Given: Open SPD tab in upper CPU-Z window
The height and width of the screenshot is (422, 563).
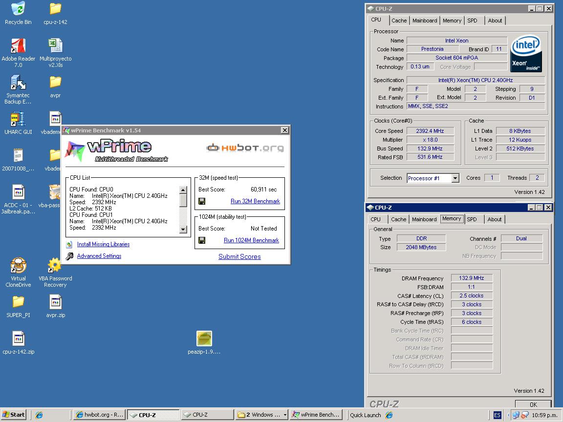Looking at the screenshot, I should click(x=472, y=21).
